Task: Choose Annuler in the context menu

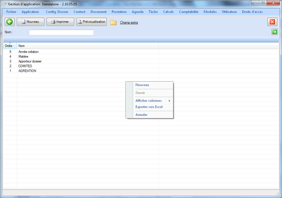Action: tap(141, 114)
